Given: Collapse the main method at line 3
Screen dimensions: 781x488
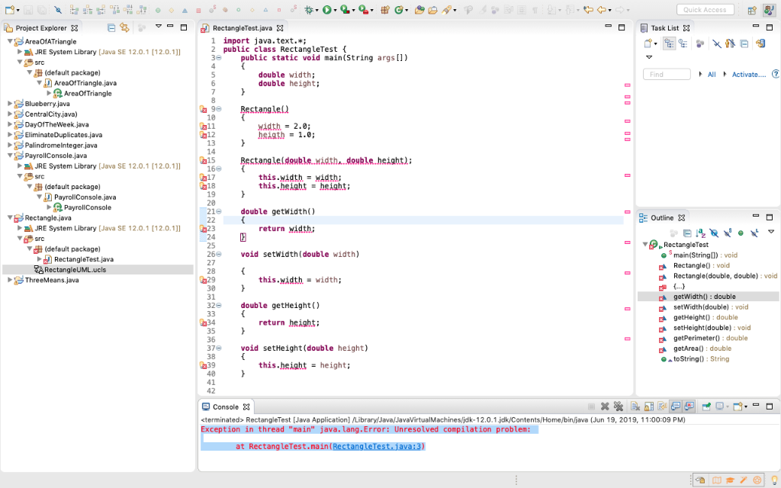Looking at the screenshot, I should [218, 58].
